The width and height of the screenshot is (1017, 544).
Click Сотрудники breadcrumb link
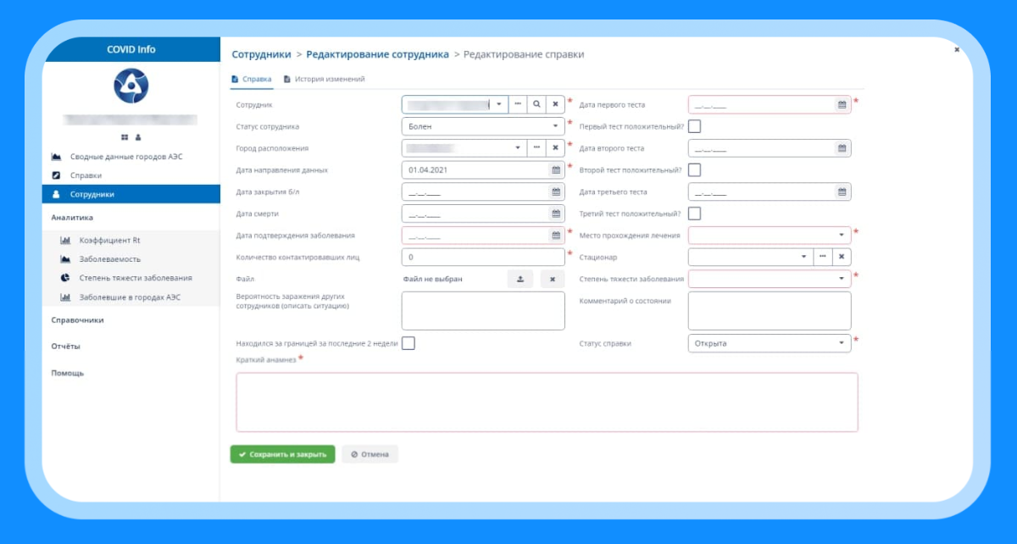(261, 54)
